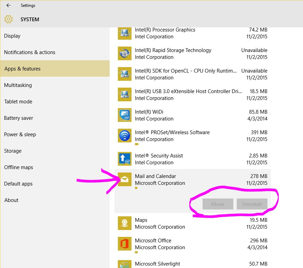Click the 278 MB size value
This screenshot has width=303, height=268.
(x=259, y=176)
